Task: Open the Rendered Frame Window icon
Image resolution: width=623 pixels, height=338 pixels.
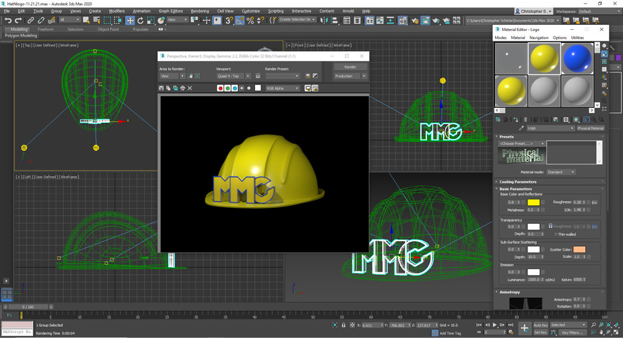Action: tap(425, 20)
